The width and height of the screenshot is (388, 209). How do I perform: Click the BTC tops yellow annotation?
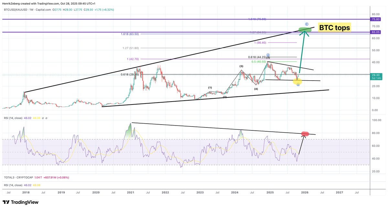click(335, 27)
